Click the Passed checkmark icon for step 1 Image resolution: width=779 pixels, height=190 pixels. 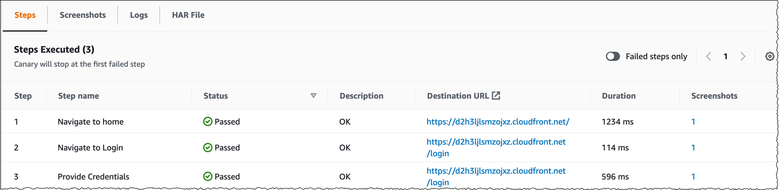[208, 122]
